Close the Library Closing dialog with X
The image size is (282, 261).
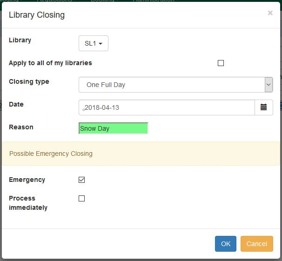coord(270,13)
